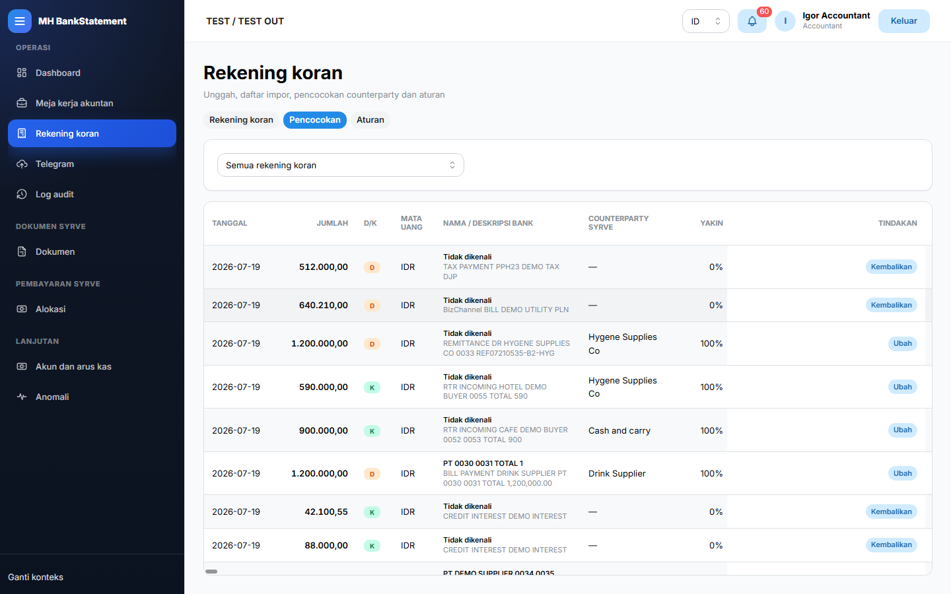Open Telegram upload icon in sidebar
Image resolution: width=951 pixels, height=594 pixels.
click(22, 164)
